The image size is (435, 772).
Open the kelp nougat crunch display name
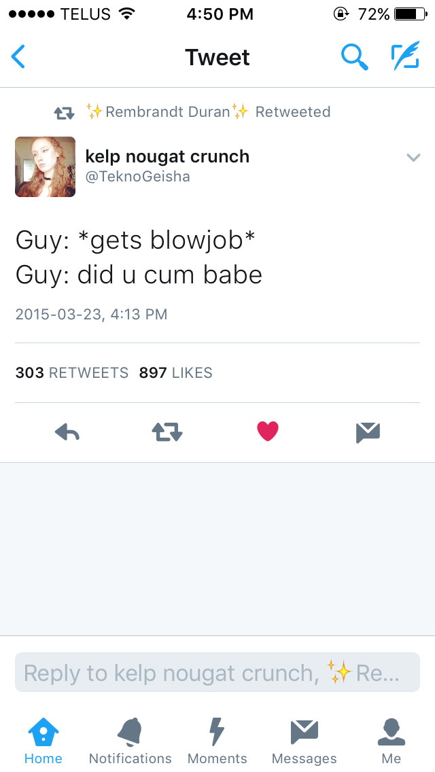point(167,156)
